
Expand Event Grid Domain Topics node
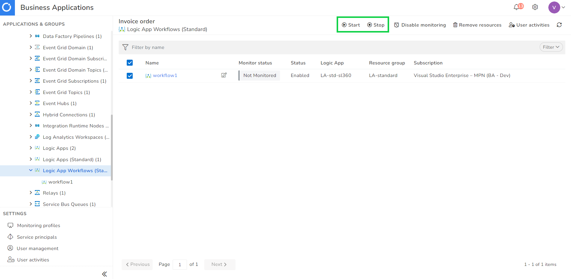(x=31, y=70)
